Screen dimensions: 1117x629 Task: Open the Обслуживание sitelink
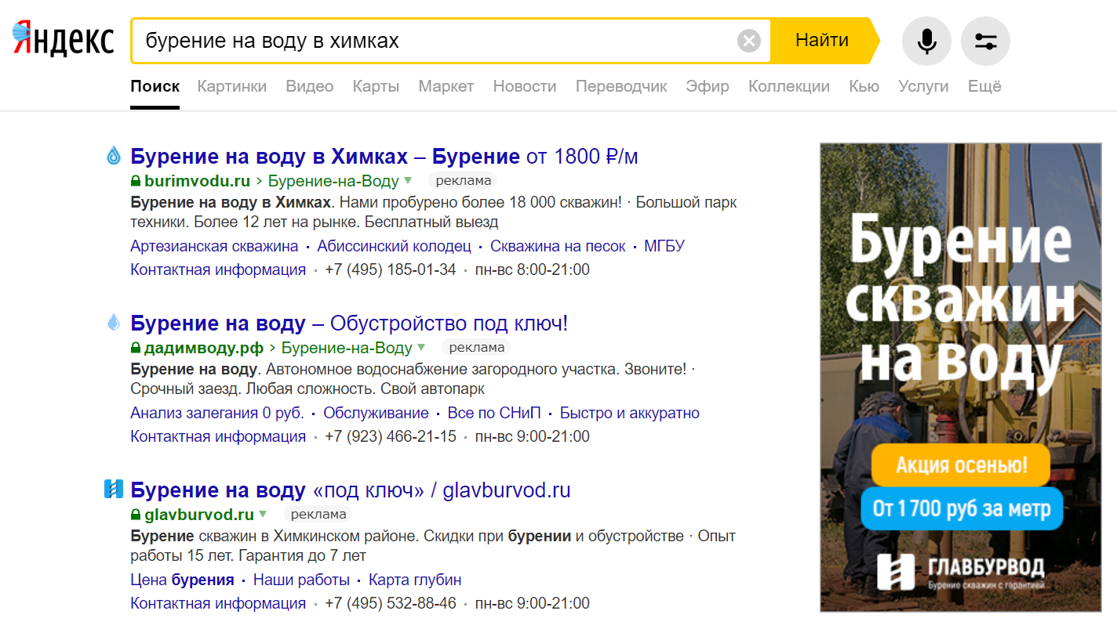(376, 413)
